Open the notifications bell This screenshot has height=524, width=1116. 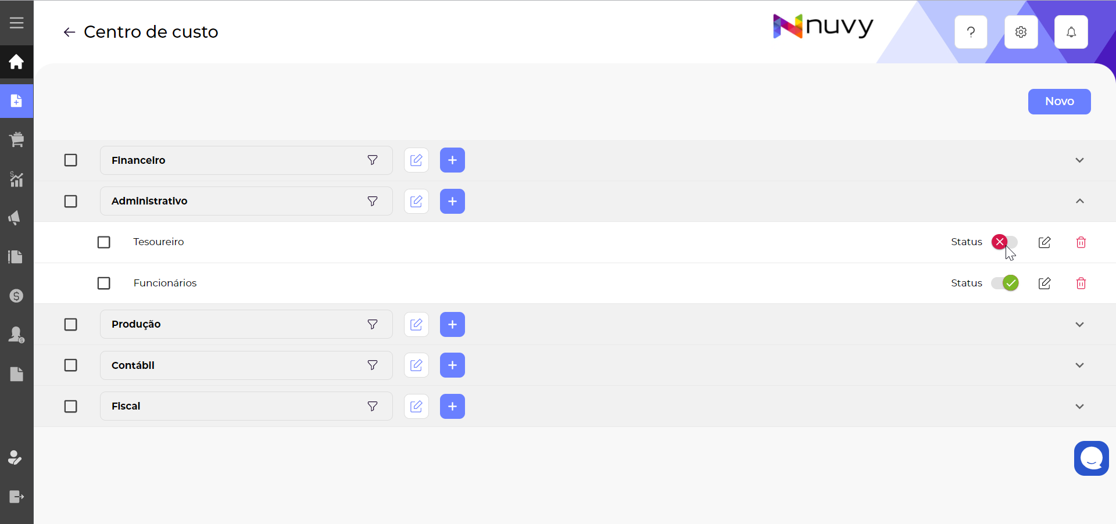[1071, 32]
